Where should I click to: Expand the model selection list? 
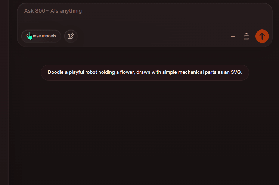tap(41, 36)
